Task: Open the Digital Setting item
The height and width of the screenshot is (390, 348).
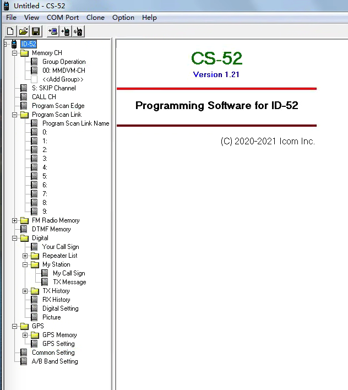Action: coord(61,308)
